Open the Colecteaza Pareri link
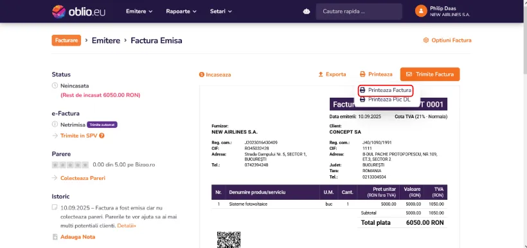 [x=83, y=178]
